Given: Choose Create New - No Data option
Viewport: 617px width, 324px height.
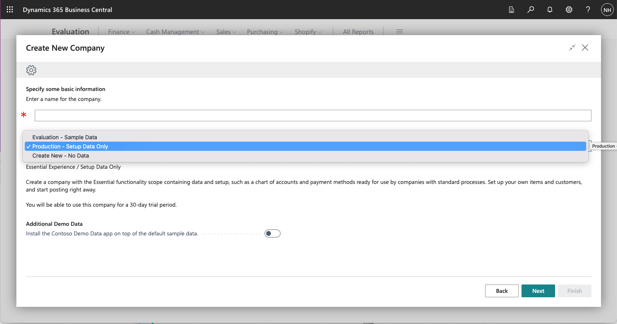Looking at the screenshot, I should (305, 156).
